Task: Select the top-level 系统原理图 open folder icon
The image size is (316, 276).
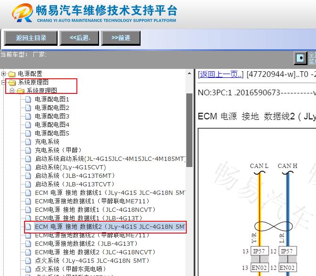Action: point(12,83)
